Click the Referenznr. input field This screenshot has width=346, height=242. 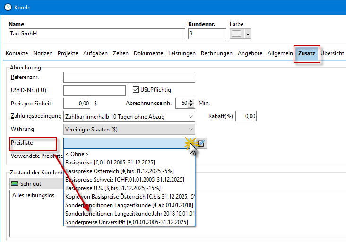(129, 77)
